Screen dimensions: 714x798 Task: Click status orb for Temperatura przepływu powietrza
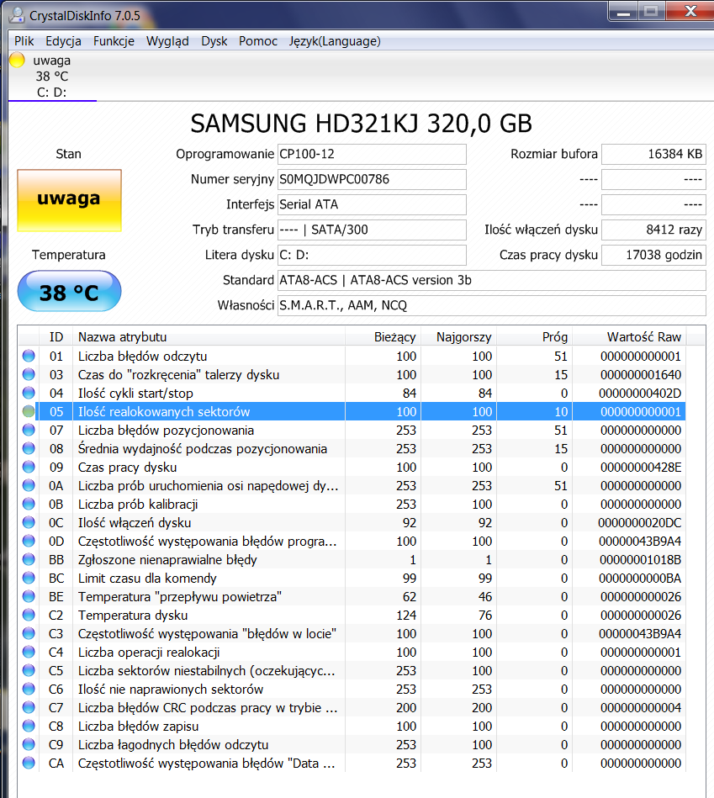tap(29, 596)
